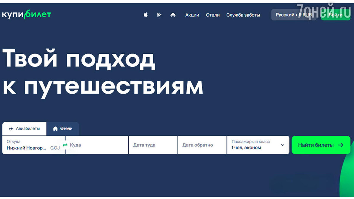Click the Отели link in top navigation
The image size is (354, 199).
click(x=212, y=15)
